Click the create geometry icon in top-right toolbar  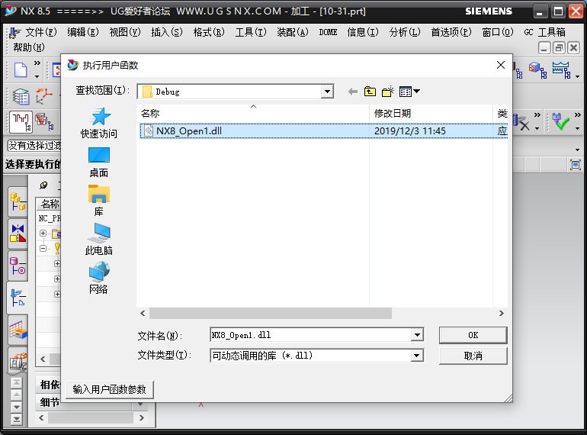(537, 70)
